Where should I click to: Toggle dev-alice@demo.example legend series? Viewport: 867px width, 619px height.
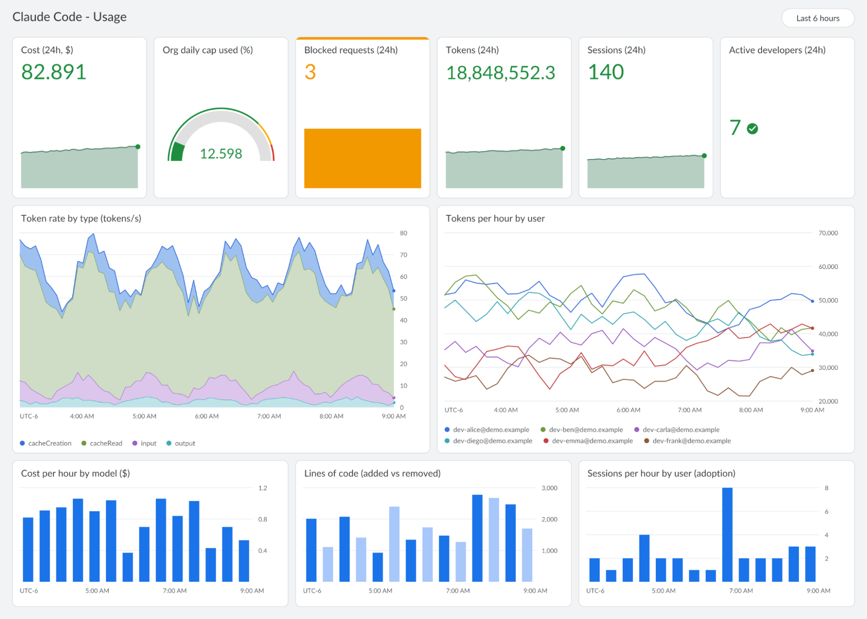[487, 430]
